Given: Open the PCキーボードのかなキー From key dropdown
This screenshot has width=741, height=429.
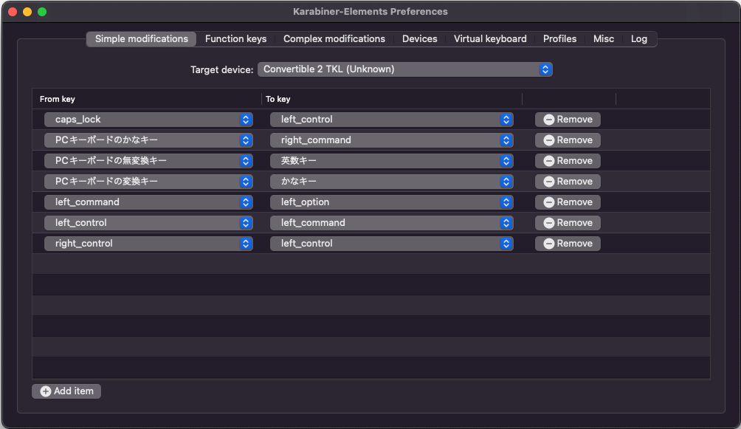Looking at the screenshot, I should pos(148,140).
